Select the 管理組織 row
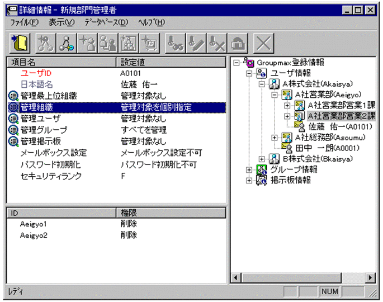The image size is (383, 302). pos(117,107)
